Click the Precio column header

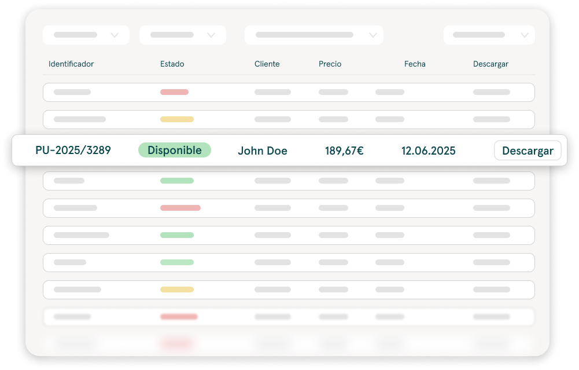330,64
